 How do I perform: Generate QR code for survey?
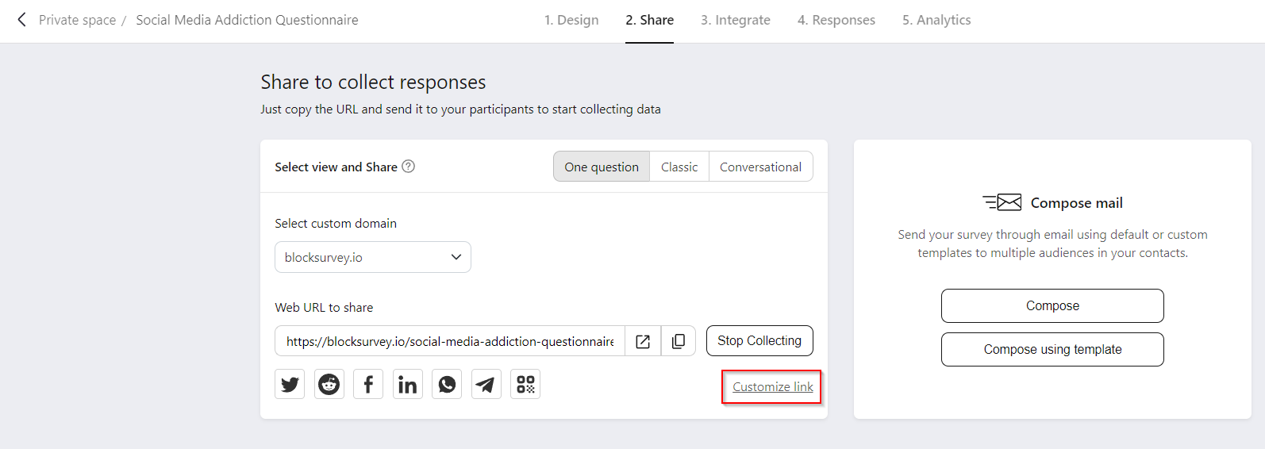click(525, 385)
